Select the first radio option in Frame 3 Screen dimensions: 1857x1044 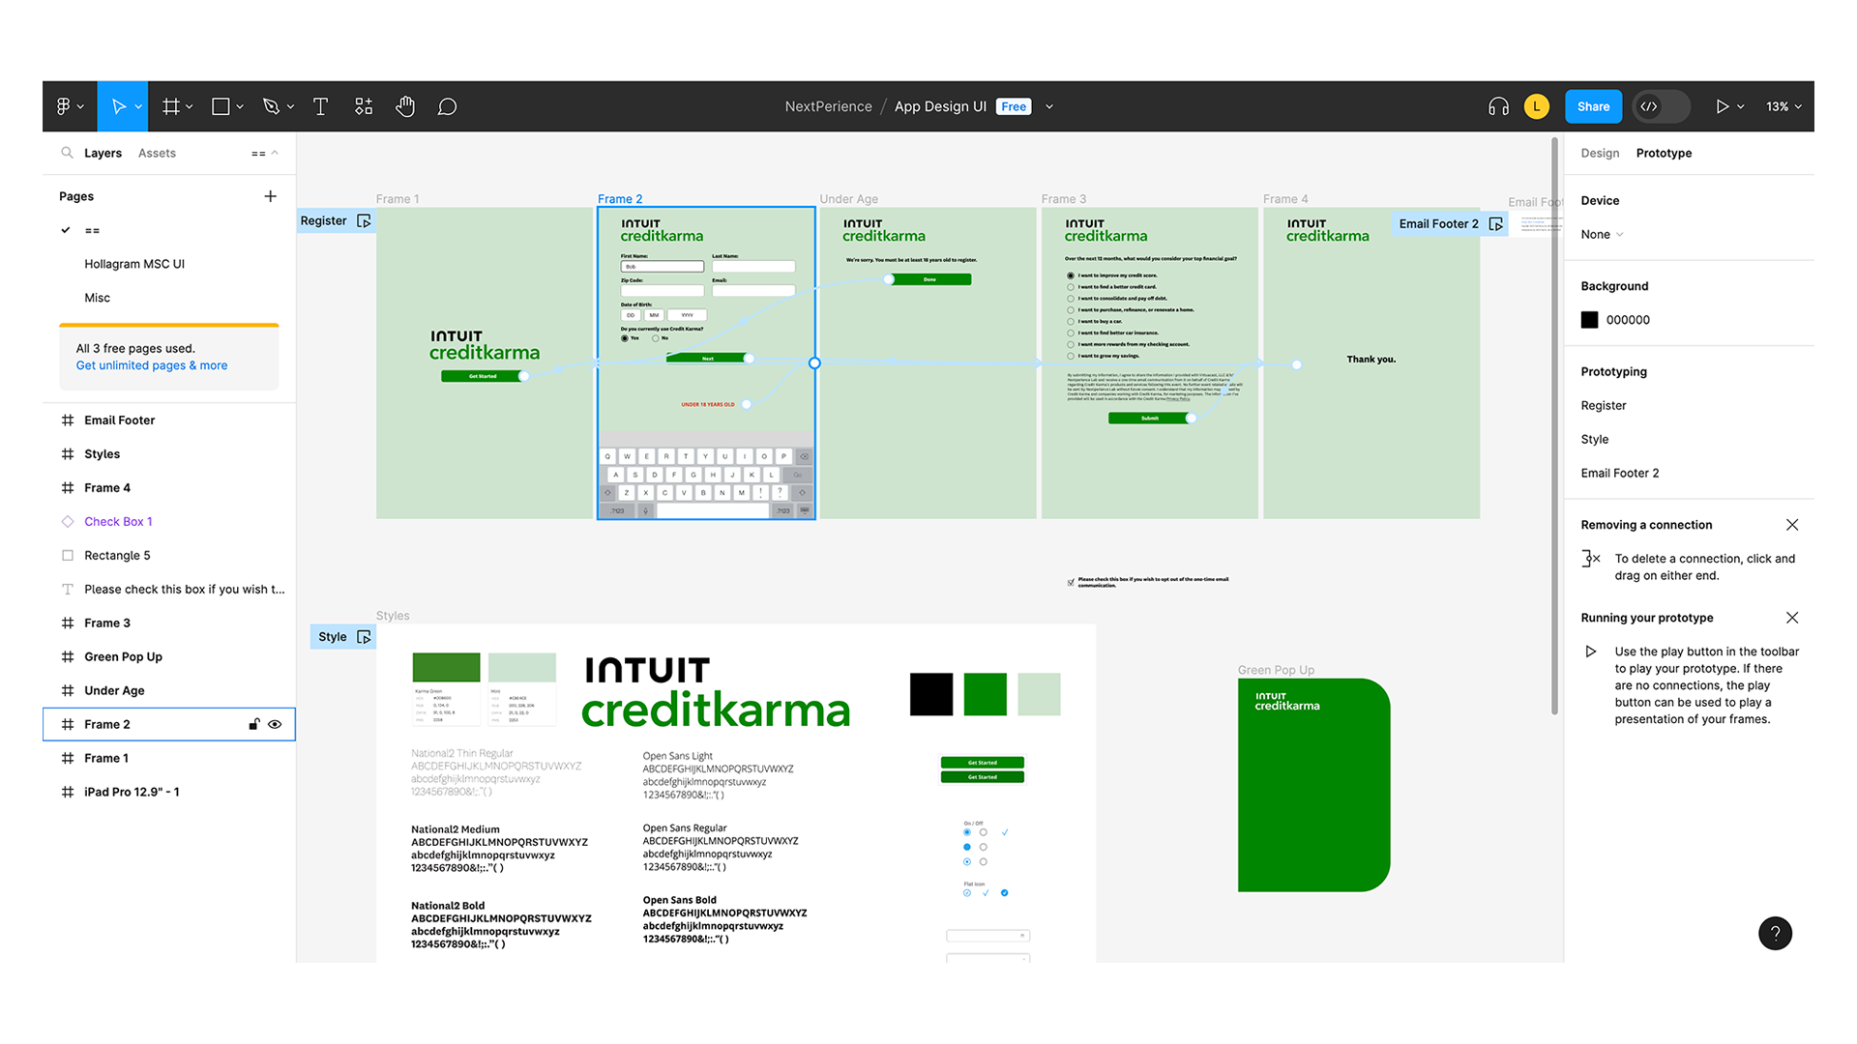point(1071,275)
